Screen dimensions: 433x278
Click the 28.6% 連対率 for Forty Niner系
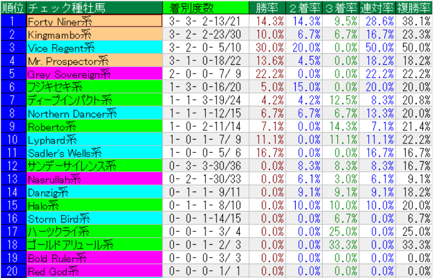pos(377,21)
